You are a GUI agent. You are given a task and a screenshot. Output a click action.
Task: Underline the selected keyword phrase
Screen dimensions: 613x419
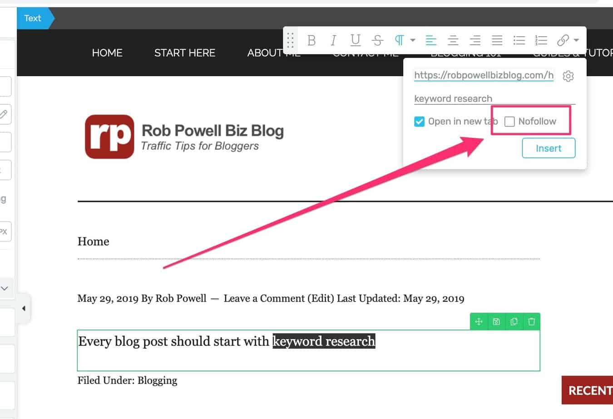coord(356,40)
